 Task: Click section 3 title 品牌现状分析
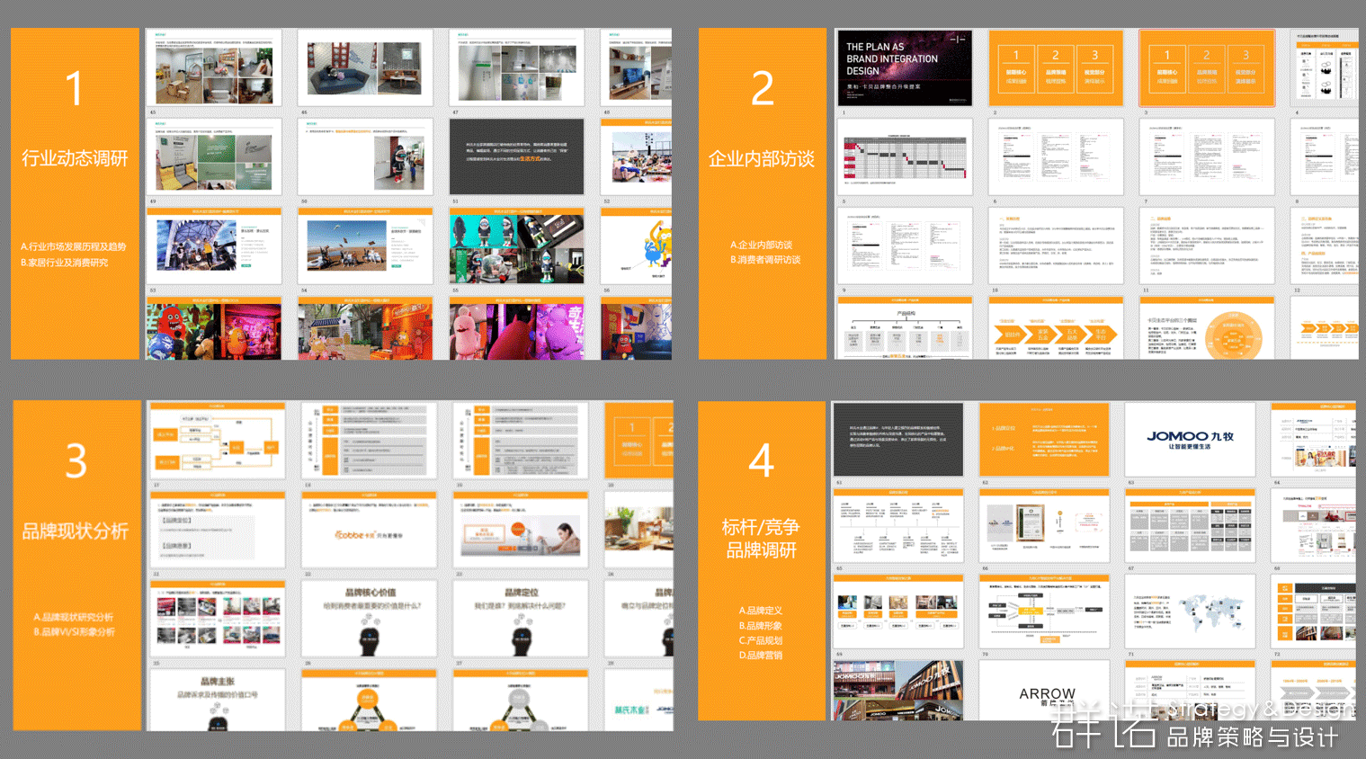click(76, 531)
